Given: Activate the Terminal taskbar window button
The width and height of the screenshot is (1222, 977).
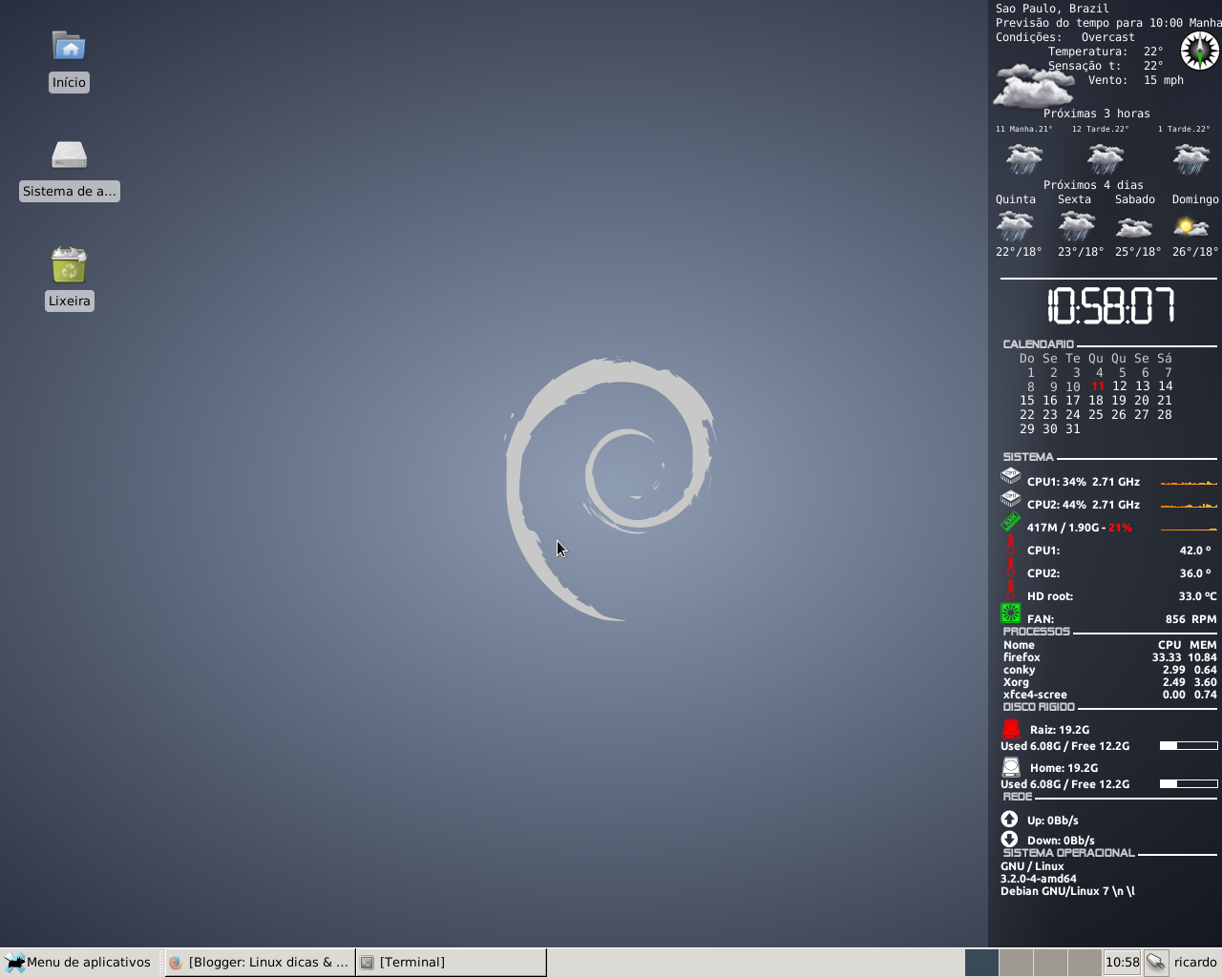Looking at the screenshot, I should click(451, 962).
